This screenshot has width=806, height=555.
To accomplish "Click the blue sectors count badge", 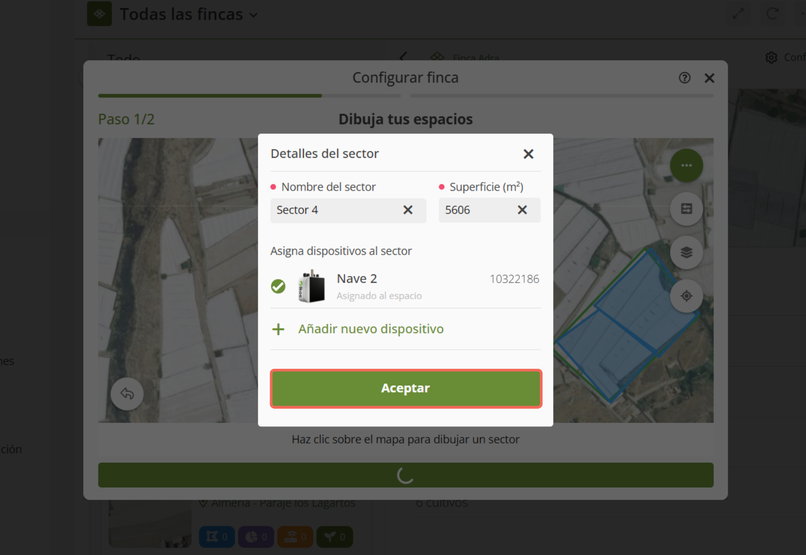I will [217, 537].
